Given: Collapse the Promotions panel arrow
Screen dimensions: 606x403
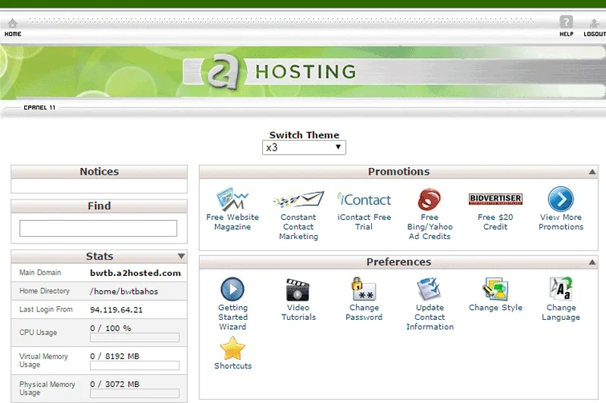Looking at the screenshot, I should click(x=592, y=172).
